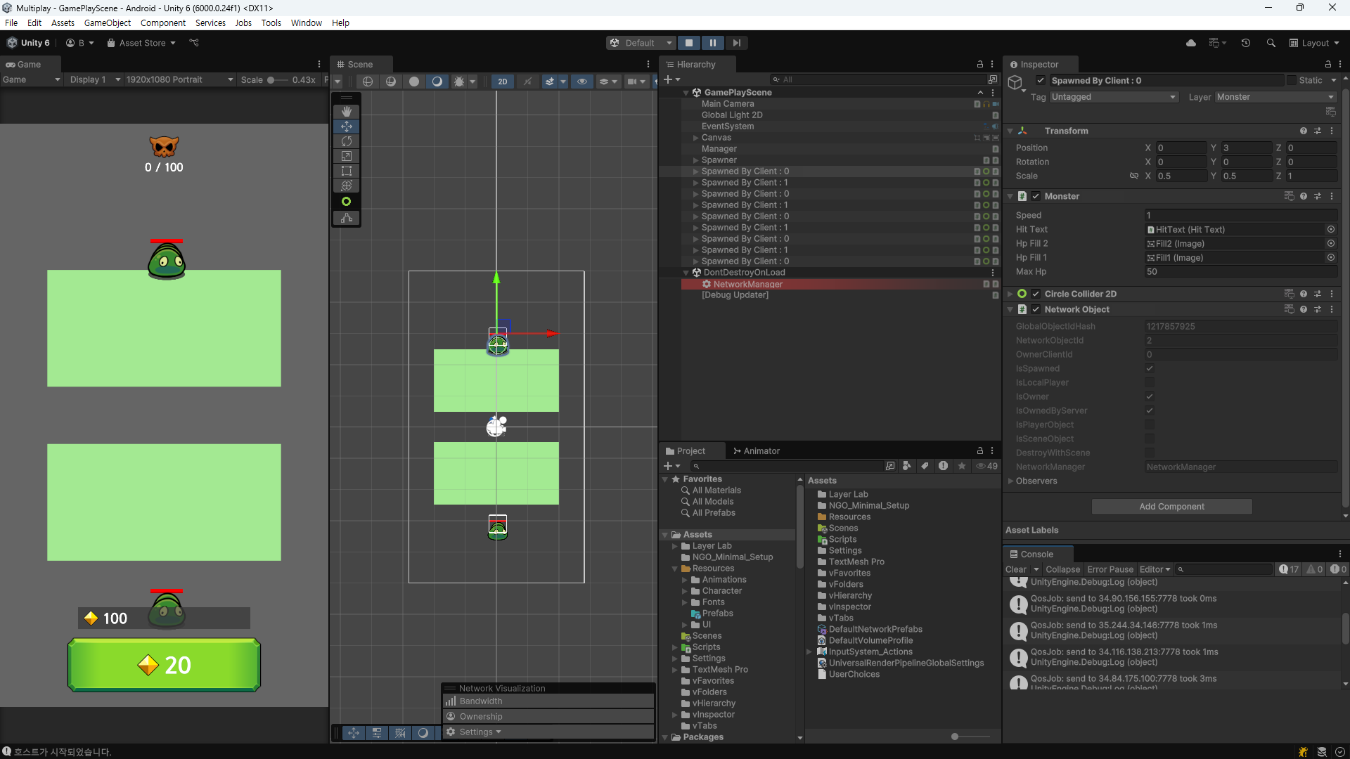Screen dimensions: 1350x759
Task: Toggle the active checkbox for Spawned By Client object
Action: tap(1041, 81)
